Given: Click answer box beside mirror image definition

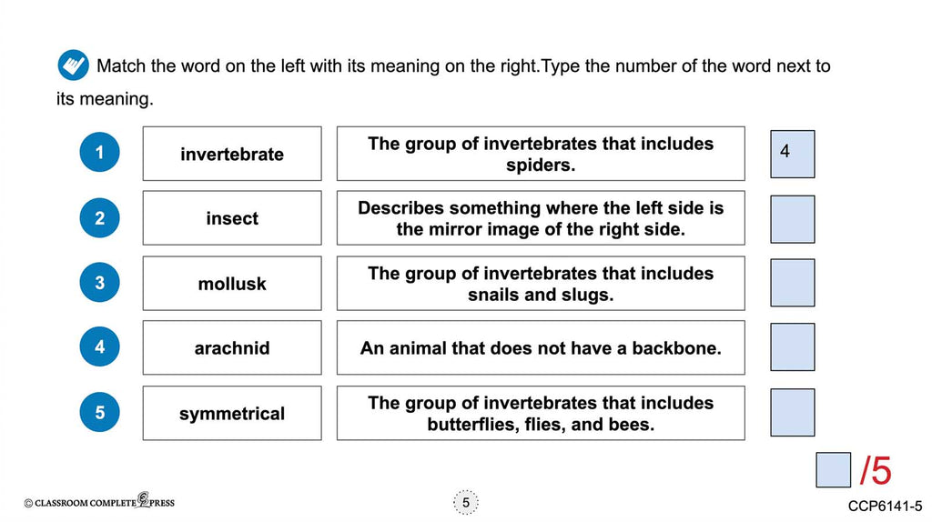Looking at the screenshot, I should (792, 218).
